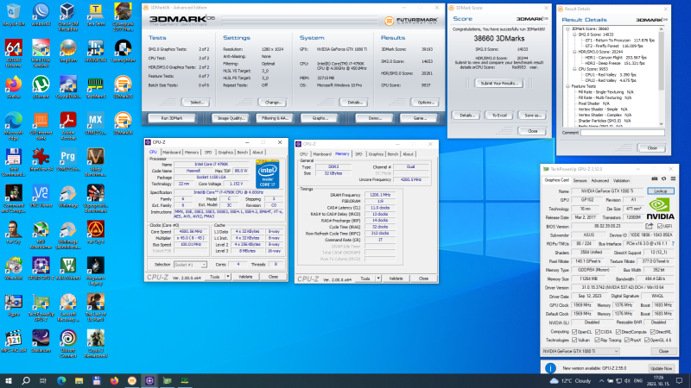Launch Superposition Benchmark desktop shortcut

click(x=95, y=198)
